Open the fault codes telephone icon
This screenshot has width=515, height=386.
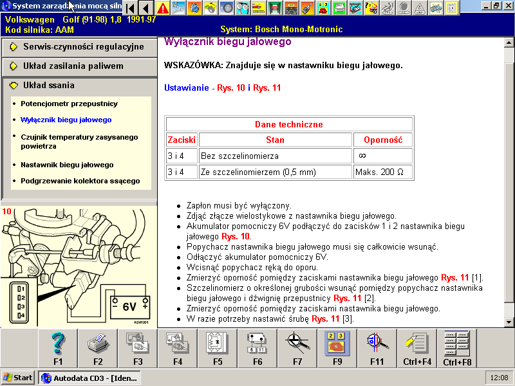click(323, 8)
